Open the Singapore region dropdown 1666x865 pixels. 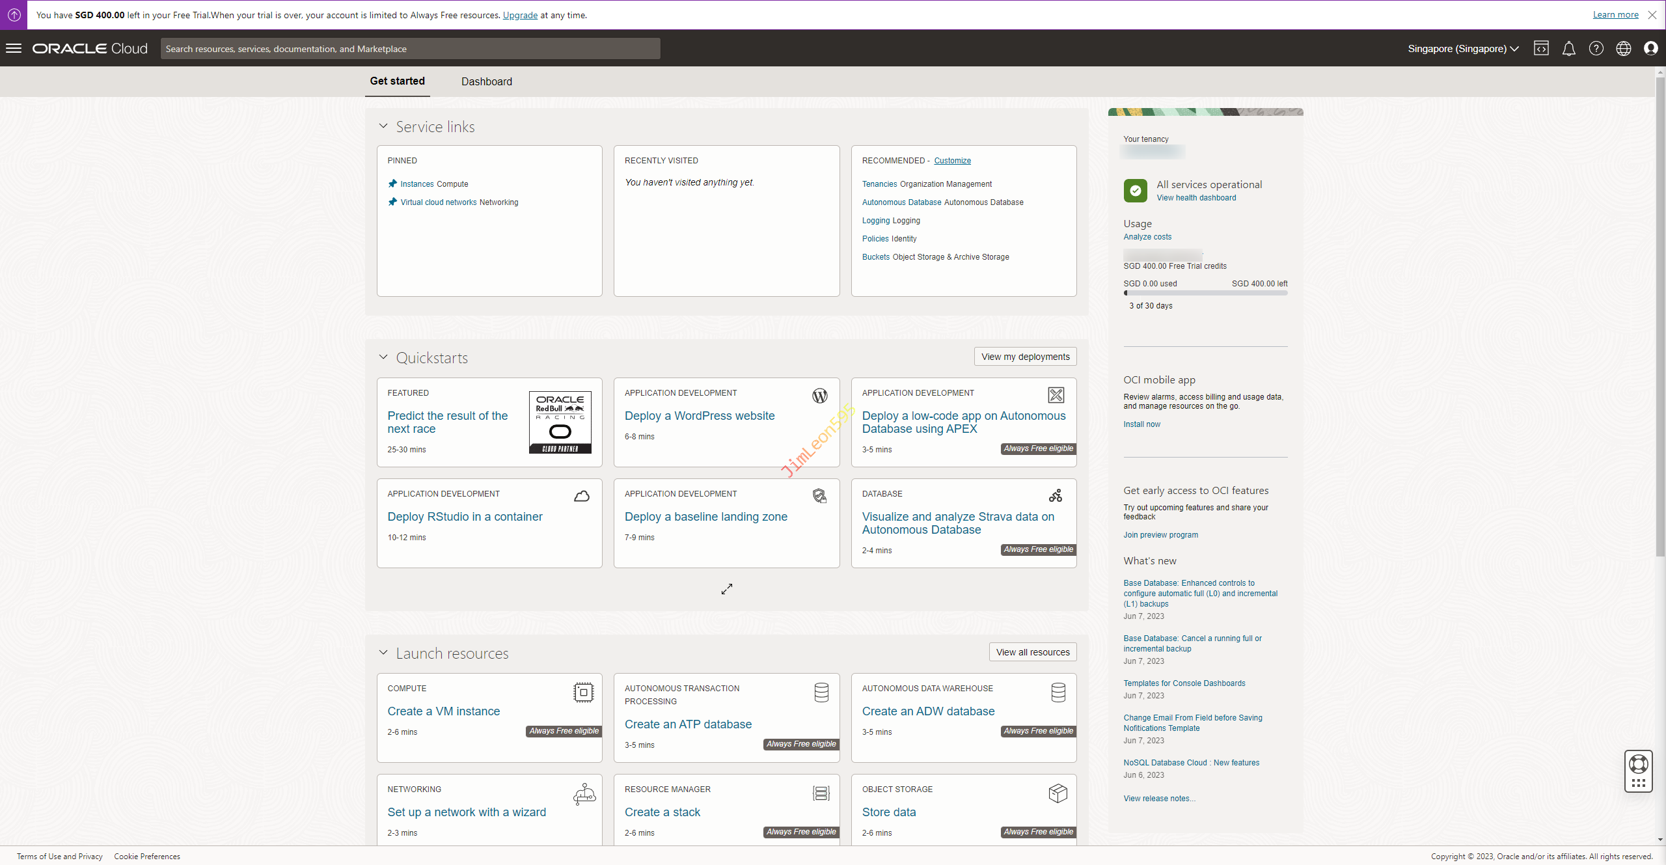(x=1462, y=49)
